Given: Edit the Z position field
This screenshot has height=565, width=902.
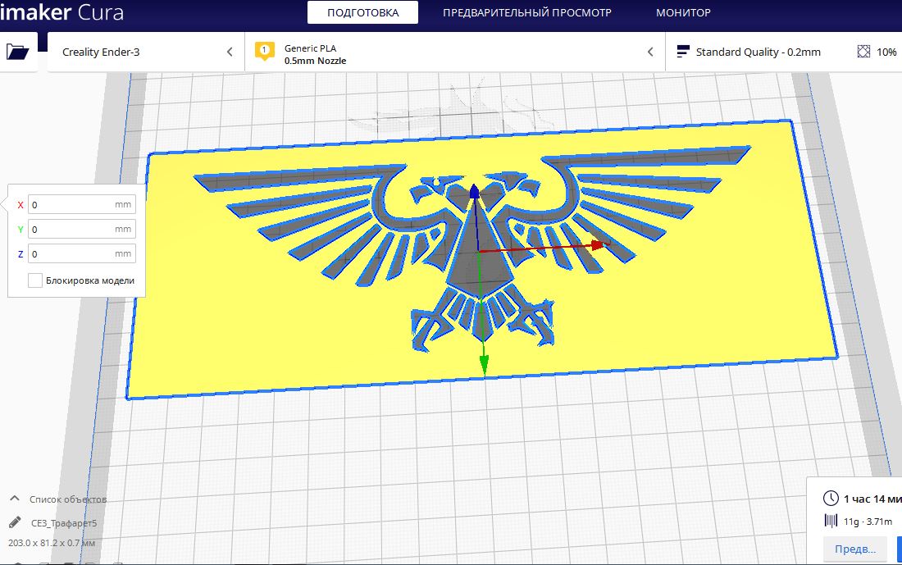Looking at the screenshot, I should coord(82,253).
